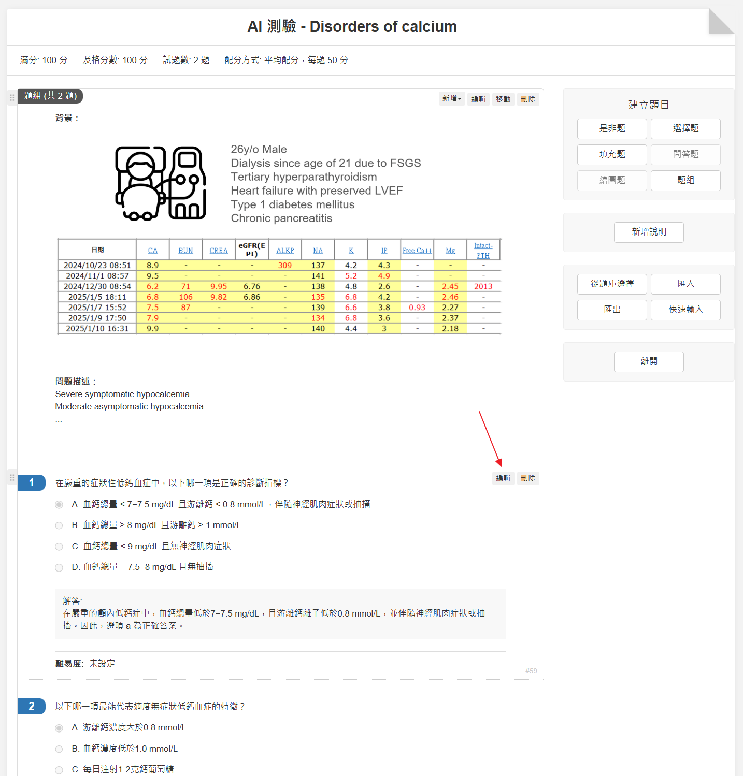
Task: Select option B radio 血鈣總量 > 8 mg/dL
Action: tap(59, 525)
